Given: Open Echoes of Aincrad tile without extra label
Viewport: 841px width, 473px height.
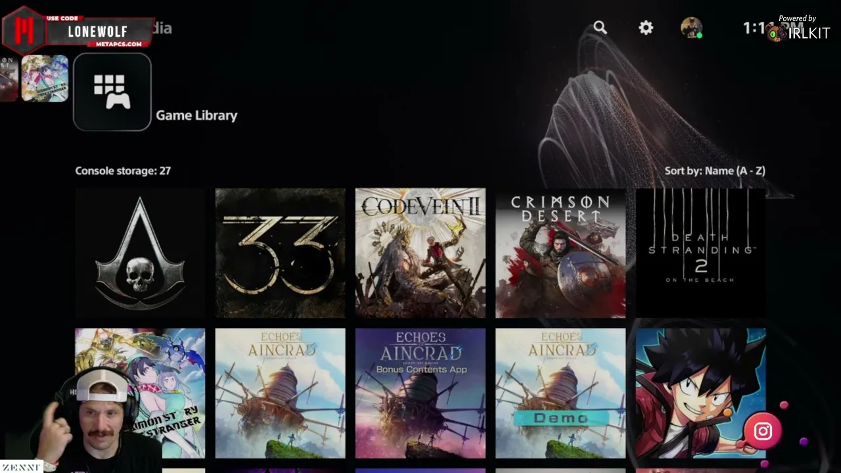Looking at the screenshot, I should [x=280, y=393].
